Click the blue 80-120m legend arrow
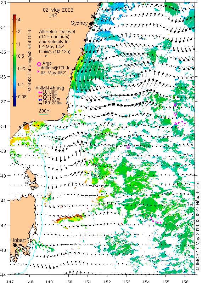Screen dimensions: 202x283 point(40,100)
